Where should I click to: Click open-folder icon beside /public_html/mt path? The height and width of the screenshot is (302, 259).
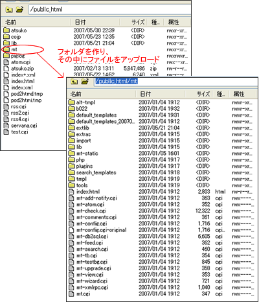(x=85, y=82)
